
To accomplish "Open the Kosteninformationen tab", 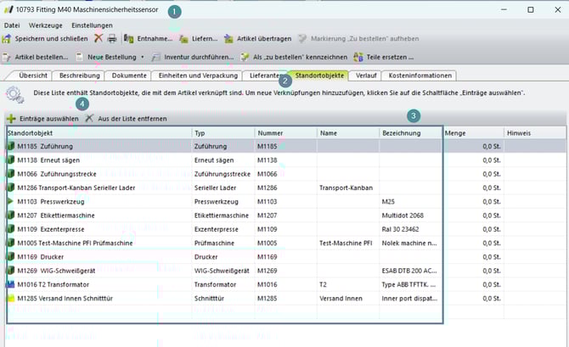I will click(x=420, y=76).
